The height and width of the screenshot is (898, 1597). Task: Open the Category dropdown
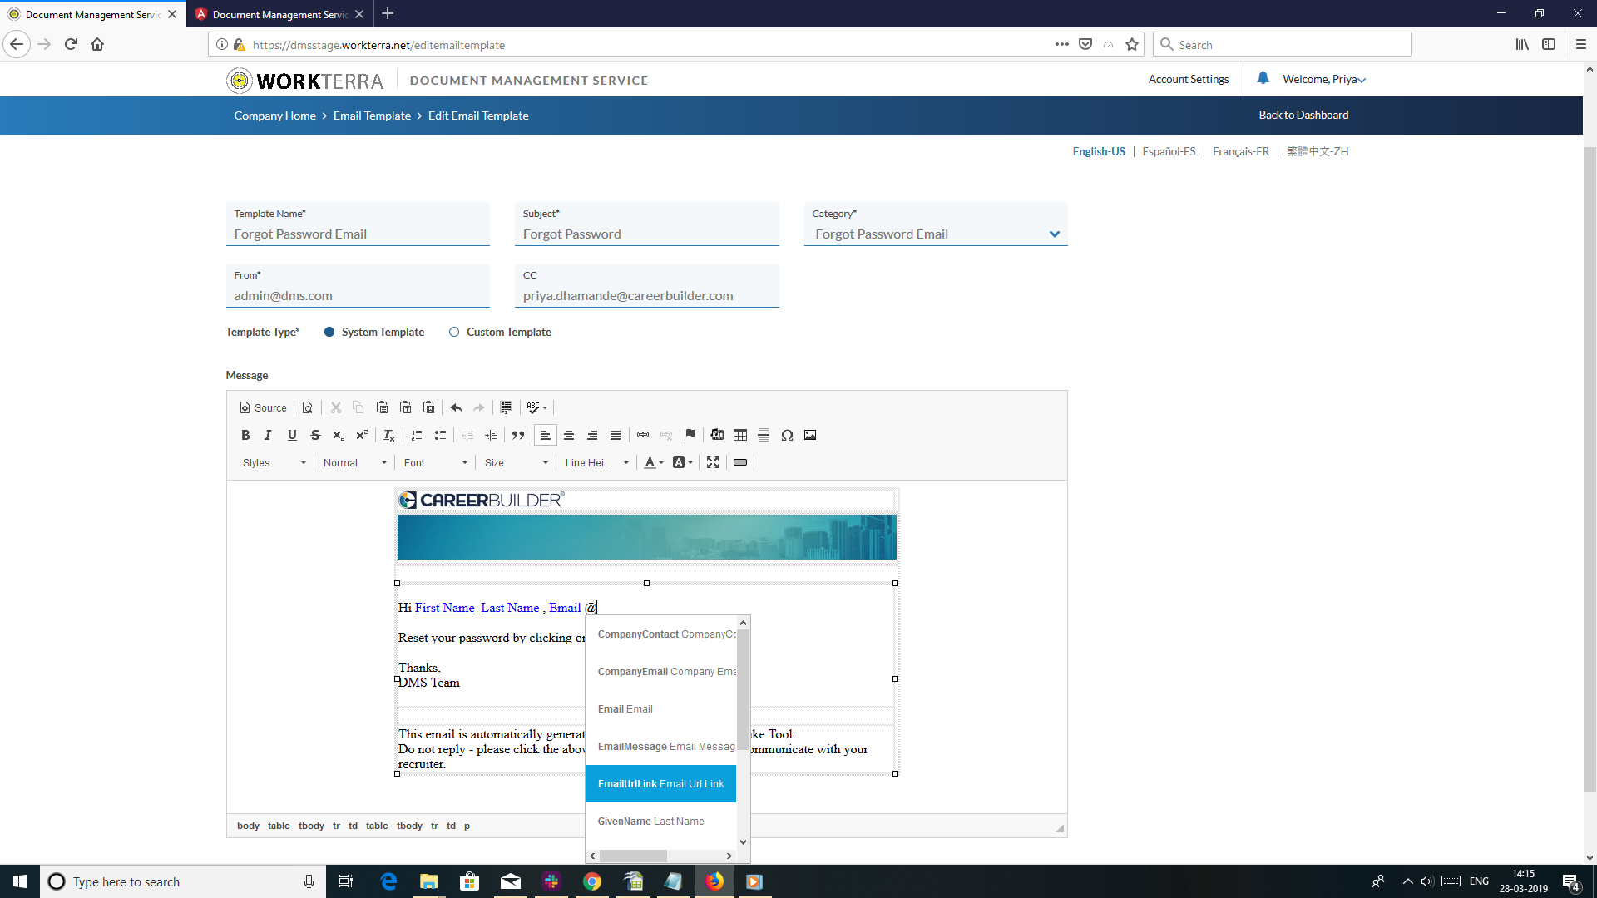coord(1054,234)
